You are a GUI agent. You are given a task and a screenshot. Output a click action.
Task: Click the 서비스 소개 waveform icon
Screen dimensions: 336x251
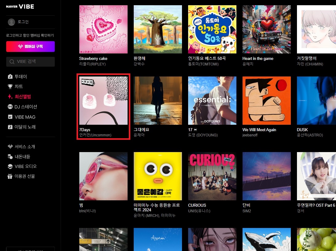coord(10,147)
